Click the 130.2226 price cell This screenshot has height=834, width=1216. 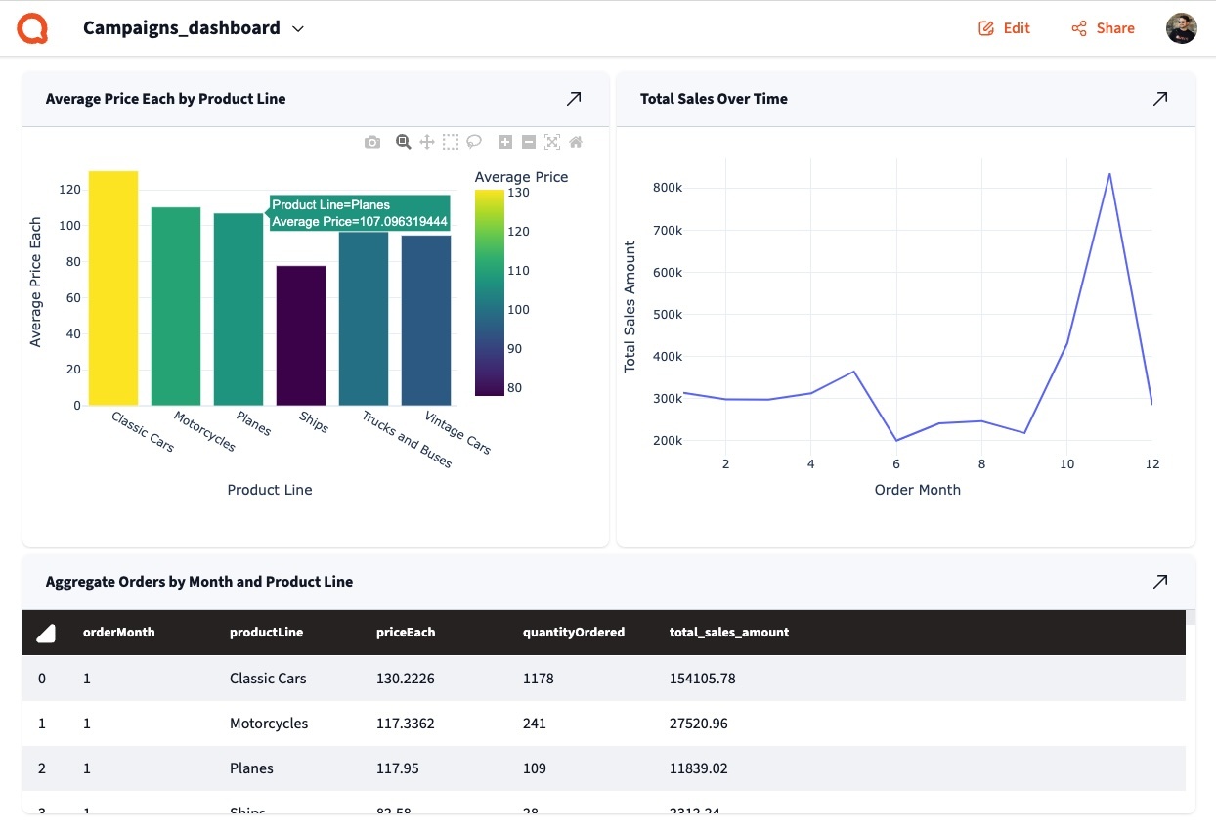(x=406, y=679)
